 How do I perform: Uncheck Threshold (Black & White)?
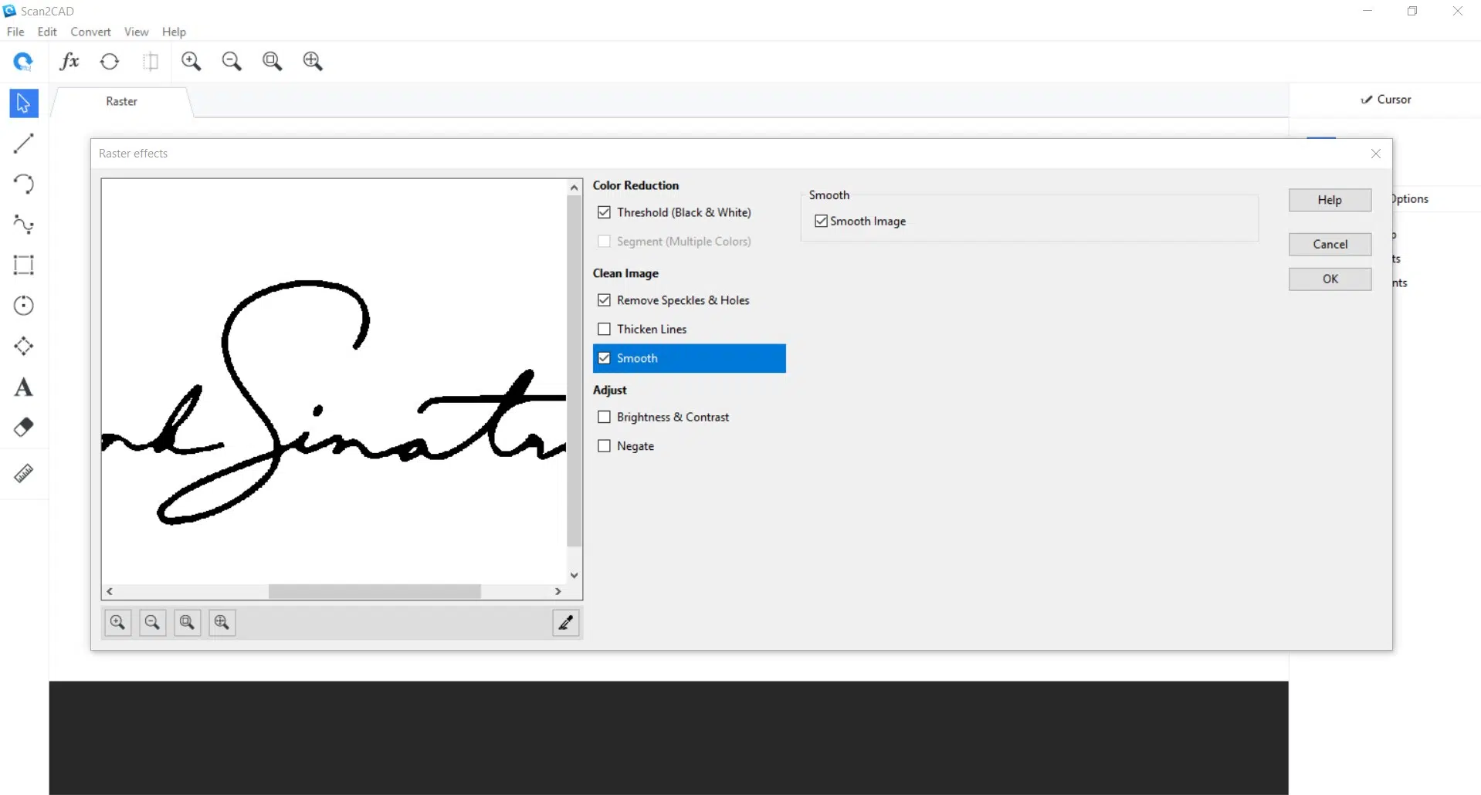pos(604,211)
